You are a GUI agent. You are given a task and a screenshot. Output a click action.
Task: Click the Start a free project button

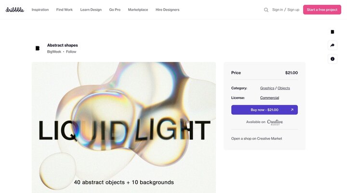click(322, 10)
